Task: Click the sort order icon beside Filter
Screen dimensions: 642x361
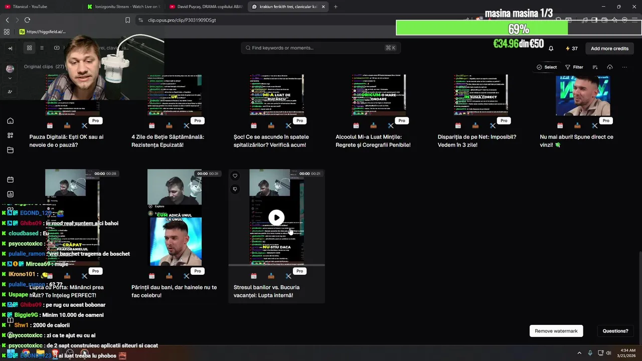Action: [x=595, y=67]
